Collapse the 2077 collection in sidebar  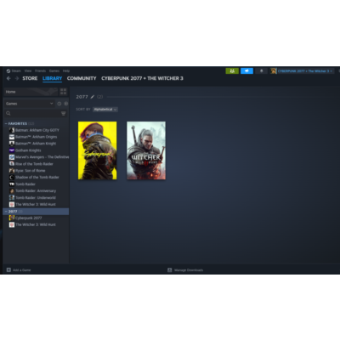6,212
